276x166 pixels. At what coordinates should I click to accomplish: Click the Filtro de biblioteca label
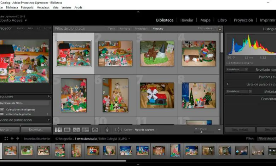tap(70, 29)
